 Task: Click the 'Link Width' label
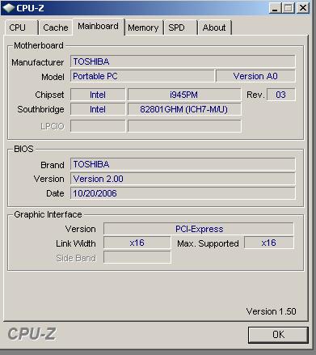[x=76, y=243]
